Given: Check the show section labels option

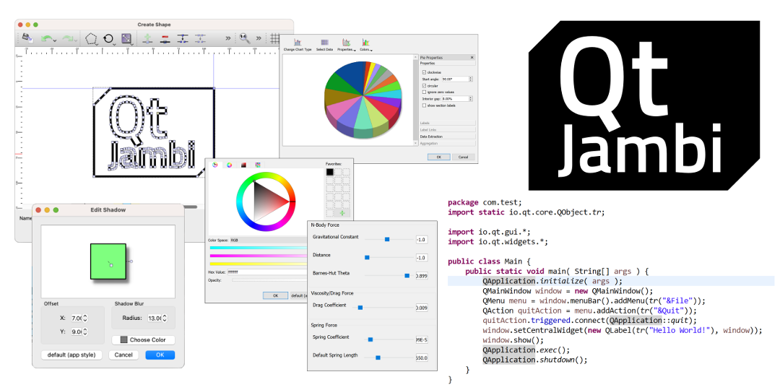Looking at the screenshot, I should pos(424,105).
